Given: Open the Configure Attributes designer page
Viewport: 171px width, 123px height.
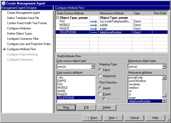Looking at the screenshot, I should coord(19,28).
